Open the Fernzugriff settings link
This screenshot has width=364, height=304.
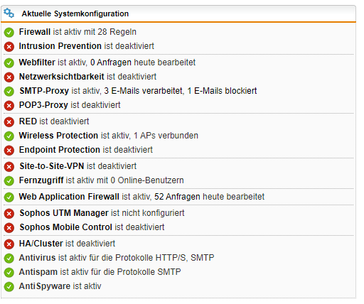point(41,180)
